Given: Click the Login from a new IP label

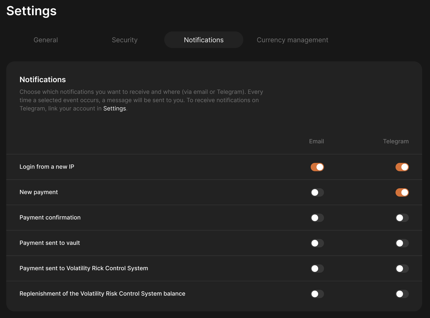Looking at the screenshot, I should [47, 167].
